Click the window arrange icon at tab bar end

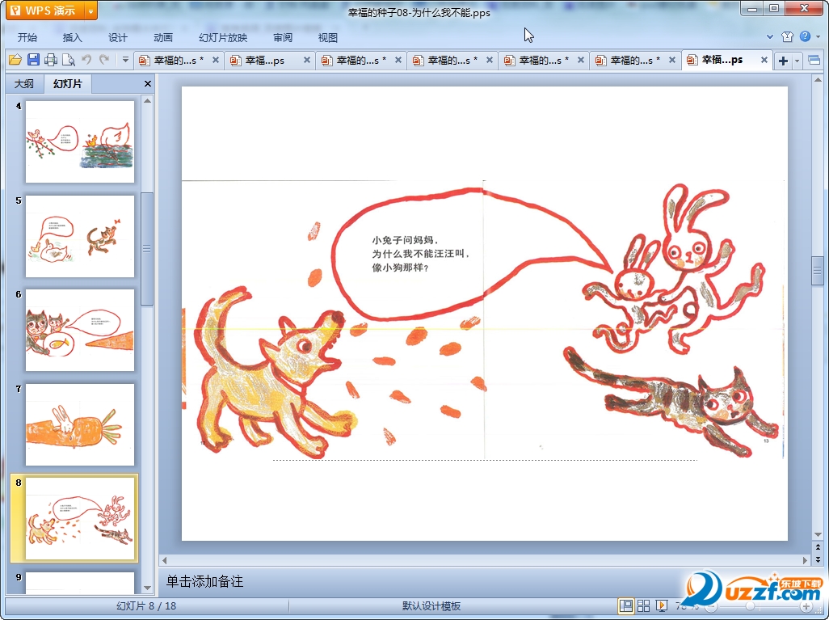coord(814,61)
